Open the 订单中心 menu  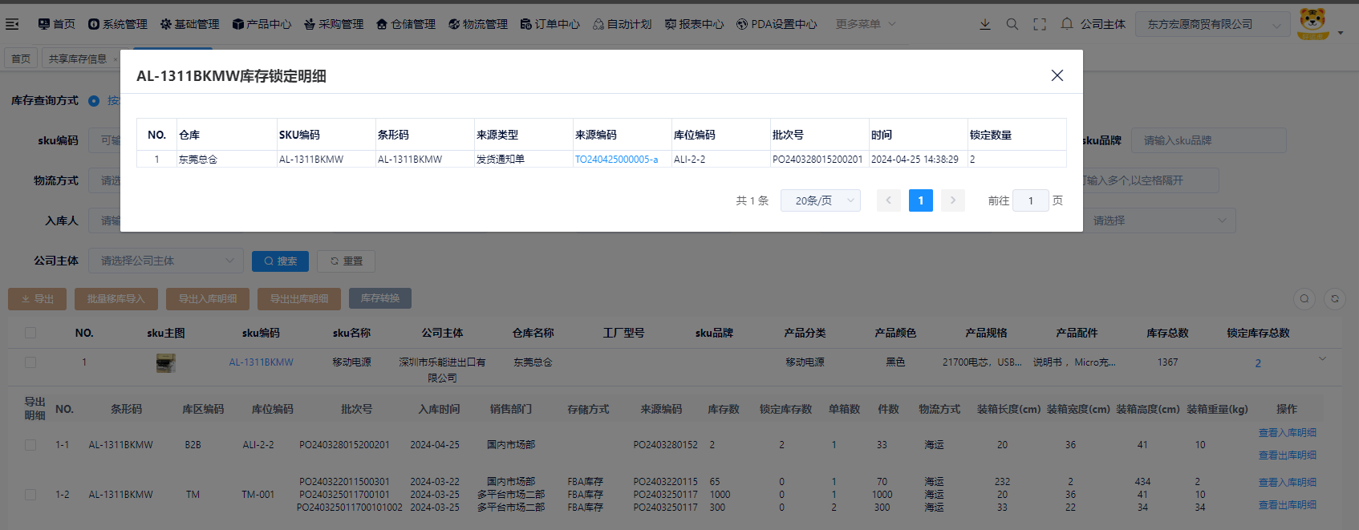point(550,24)
